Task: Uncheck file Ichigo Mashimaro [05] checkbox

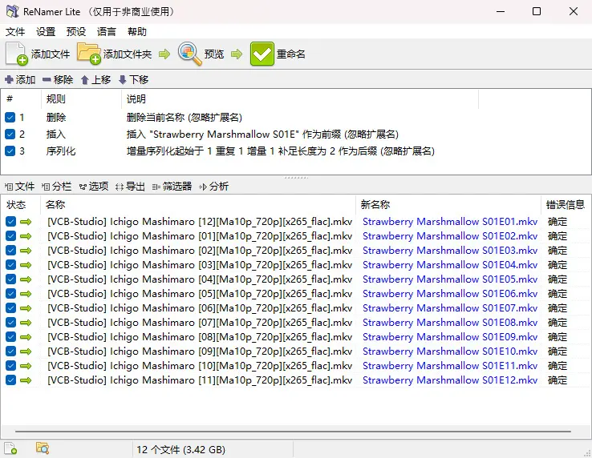Action: 10,294
